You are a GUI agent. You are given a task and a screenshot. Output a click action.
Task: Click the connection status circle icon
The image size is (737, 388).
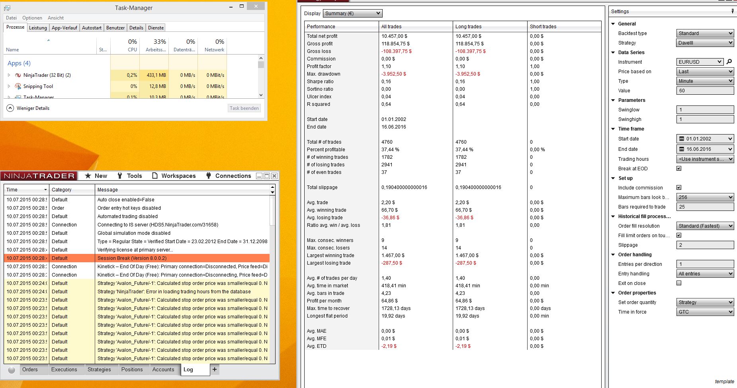coord(12,370)
